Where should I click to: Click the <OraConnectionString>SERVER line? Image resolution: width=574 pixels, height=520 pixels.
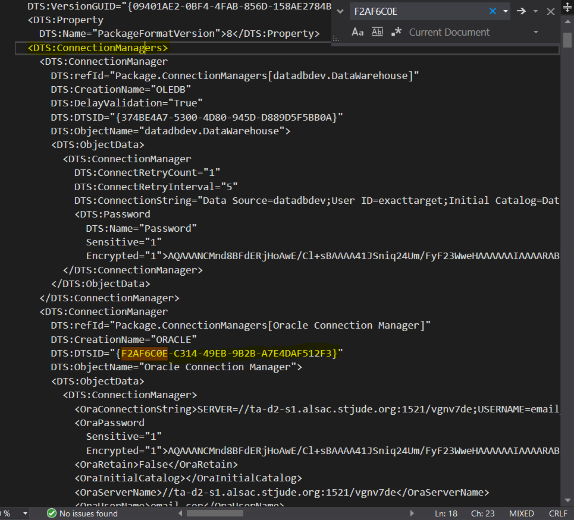pyautogui.click(x=316, y=409)
